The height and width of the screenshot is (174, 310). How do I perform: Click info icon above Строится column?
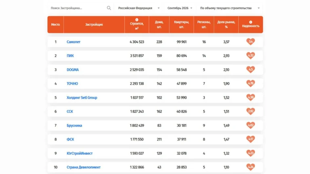(136, 19)
